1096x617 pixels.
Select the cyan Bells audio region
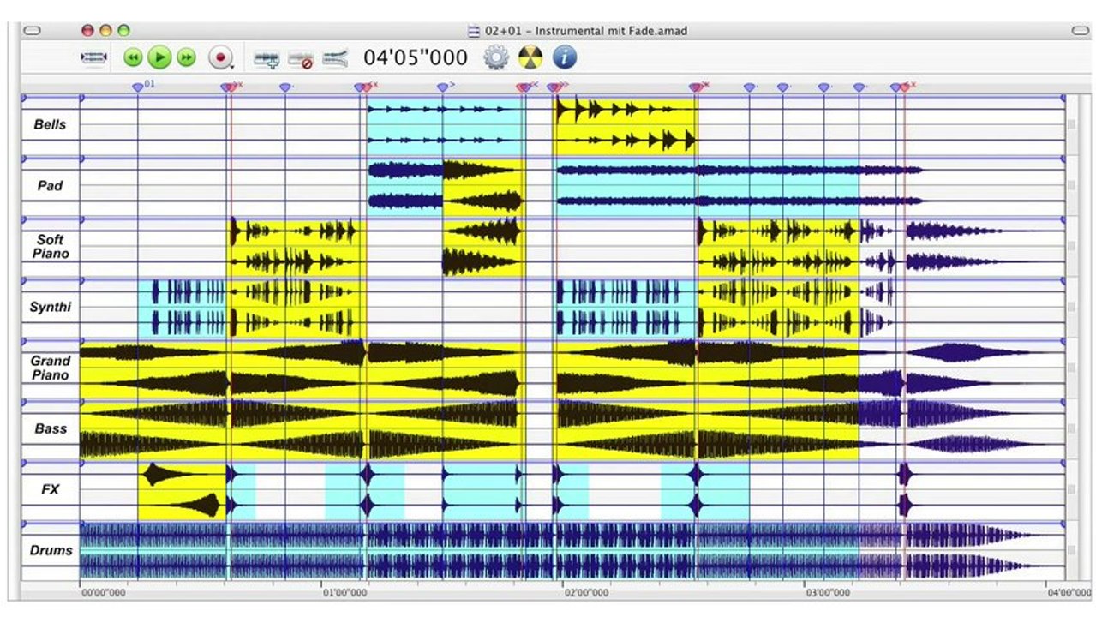tap(446, 125)
